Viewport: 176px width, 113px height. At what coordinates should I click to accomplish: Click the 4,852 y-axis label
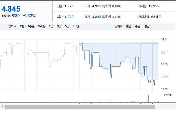point(164,77)
